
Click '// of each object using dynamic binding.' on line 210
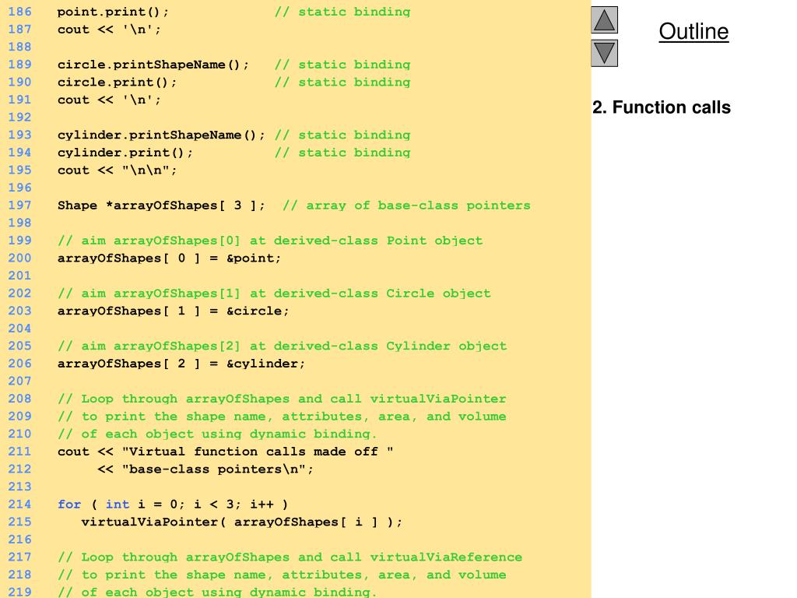pos(217,434)
